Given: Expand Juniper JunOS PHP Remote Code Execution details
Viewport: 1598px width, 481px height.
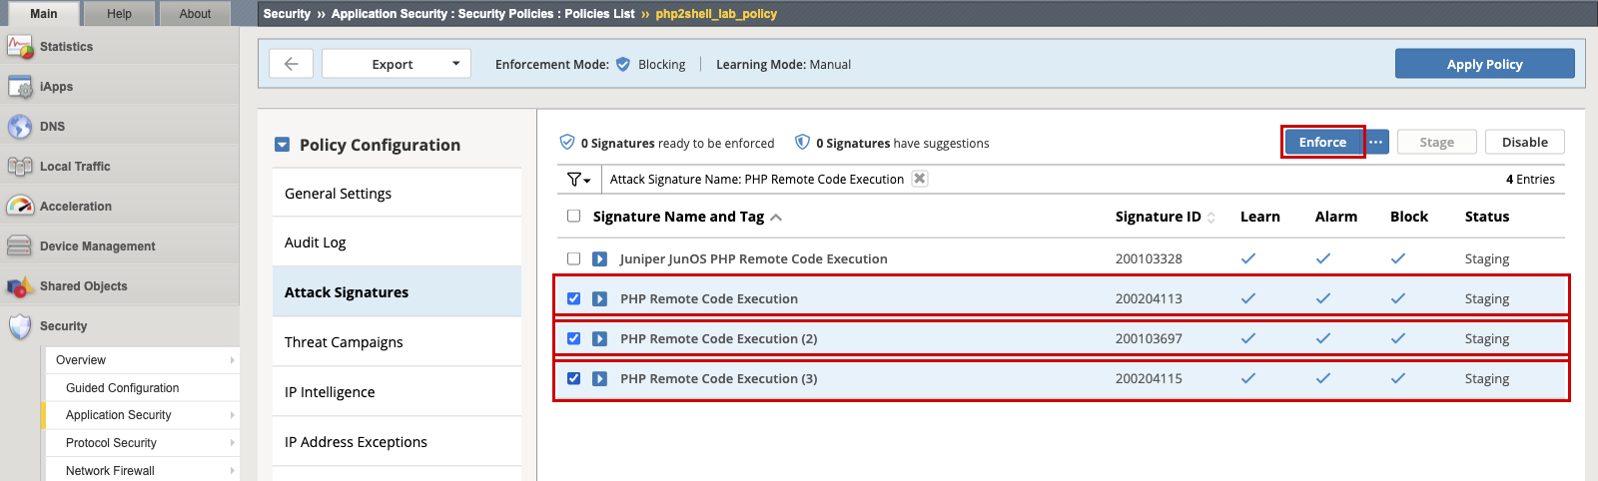Looking at the screenshot, I should [x=599, y=258].
